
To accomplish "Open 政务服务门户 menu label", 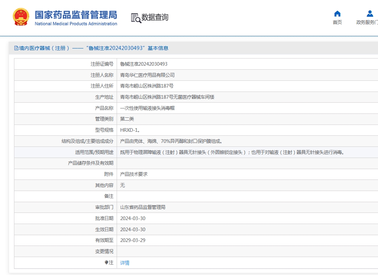I will [x=367, y=22].
